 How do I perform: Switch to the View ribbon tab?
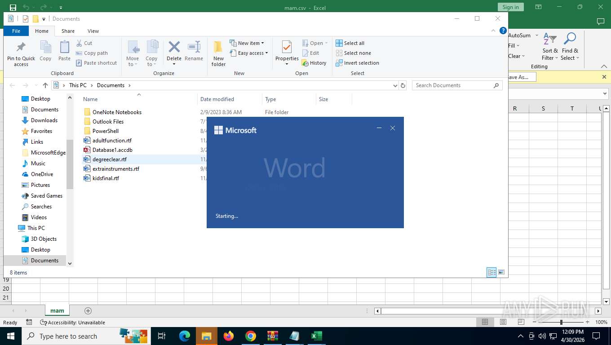pyautogui.click(x=93, y=31)
